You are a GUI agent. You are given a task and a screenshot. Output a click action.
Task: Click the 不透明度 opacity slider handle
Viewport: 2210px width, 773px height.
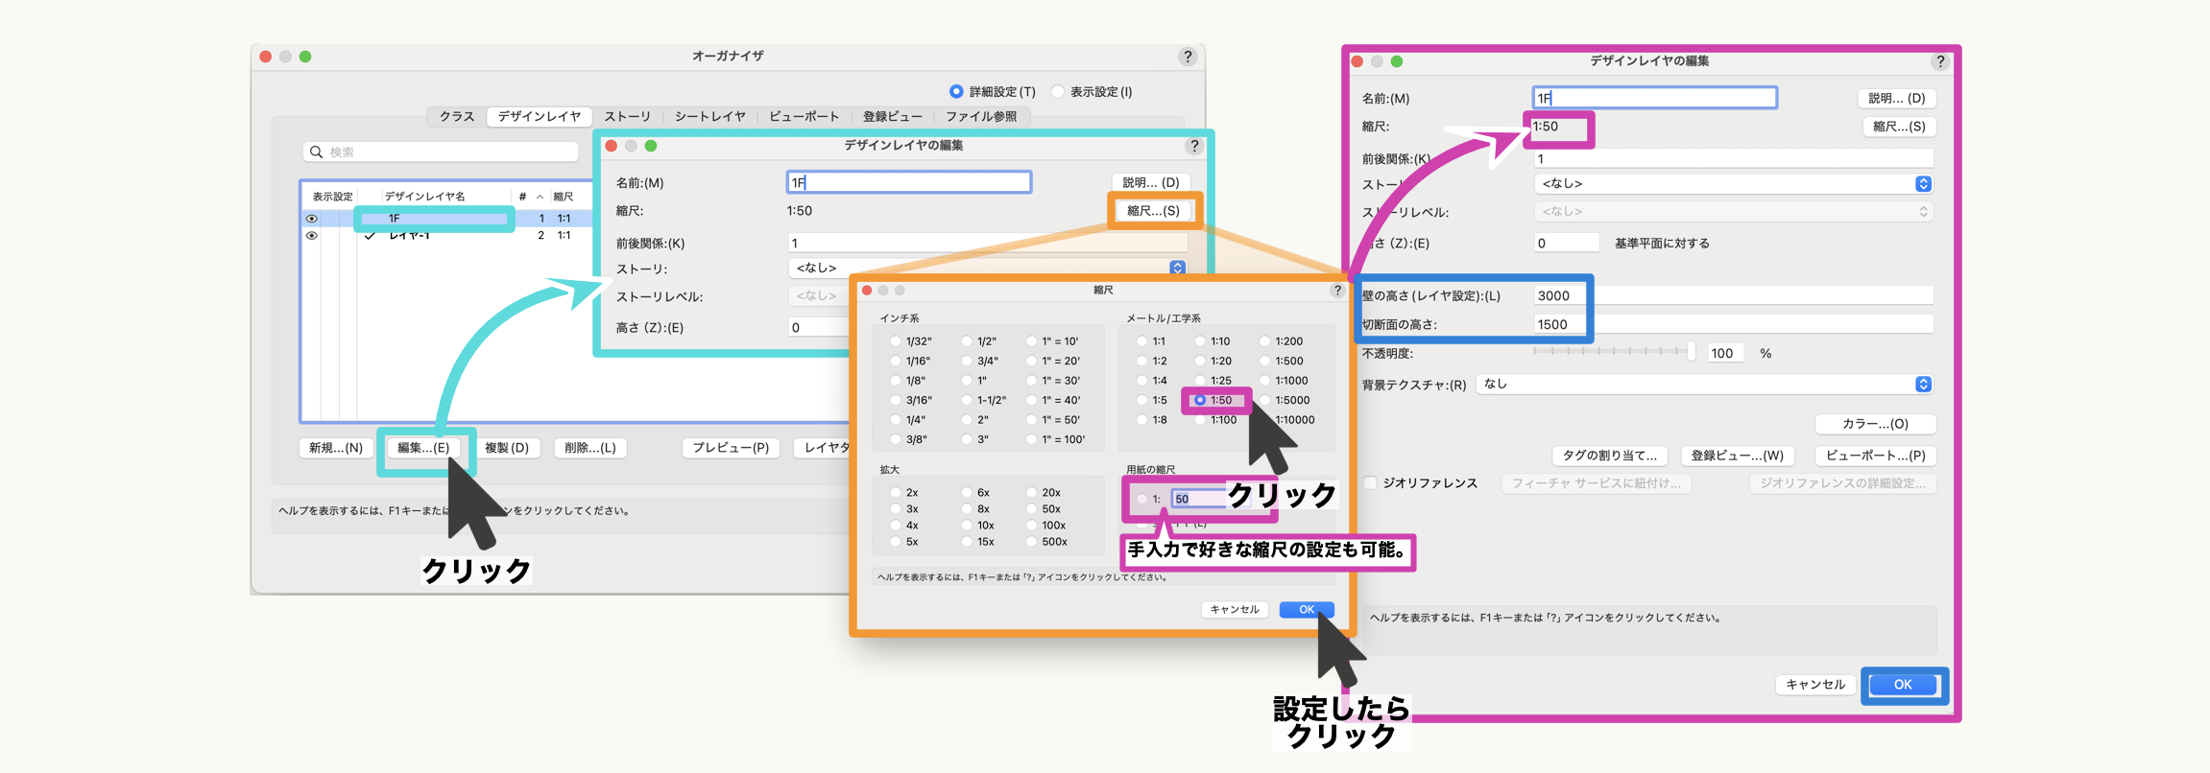(1691, 352)
